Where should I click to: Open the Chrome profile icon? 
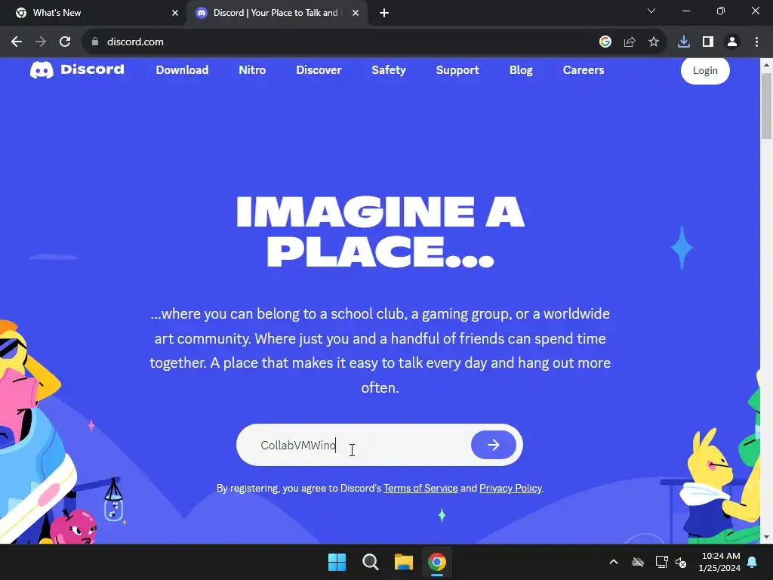(x=732, y=42)
